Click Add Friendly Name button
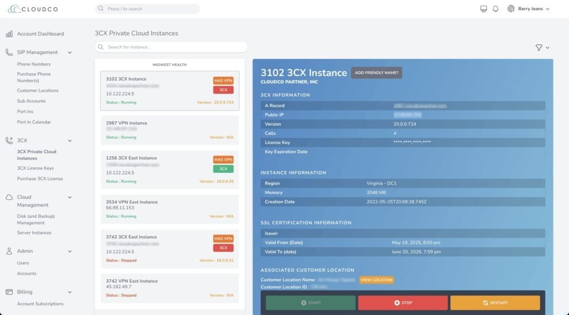The height and width of the screenshot is (315, 569). point(377,73)
